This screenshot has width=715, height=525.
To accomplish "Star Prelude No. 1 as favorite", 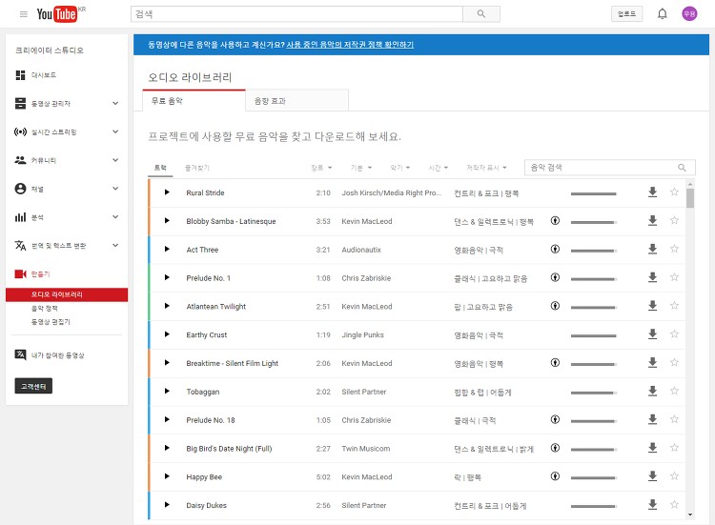I will point(674,277).
